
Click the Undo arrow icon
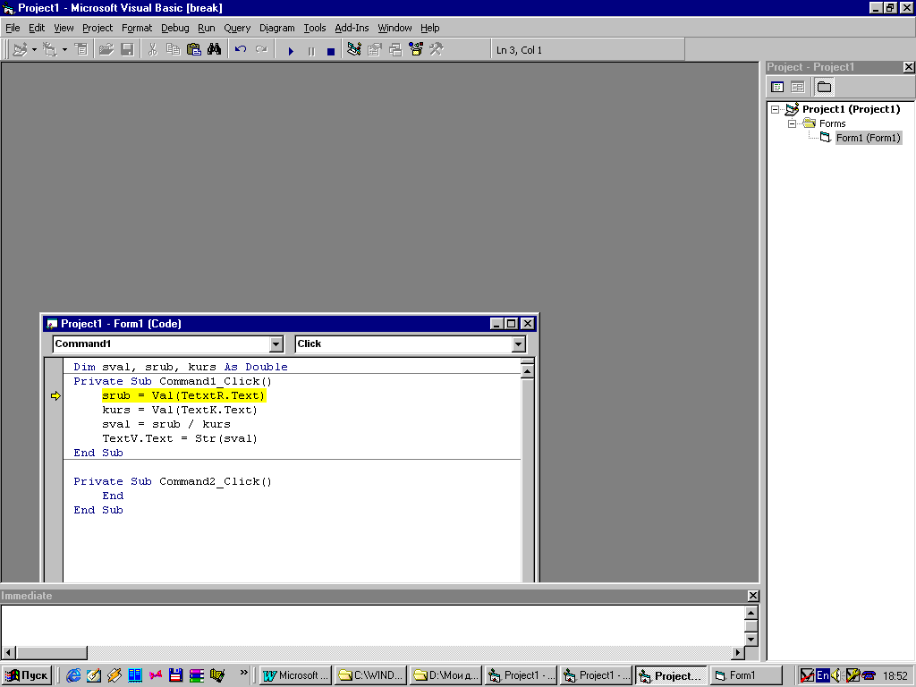tap(241, 50)
